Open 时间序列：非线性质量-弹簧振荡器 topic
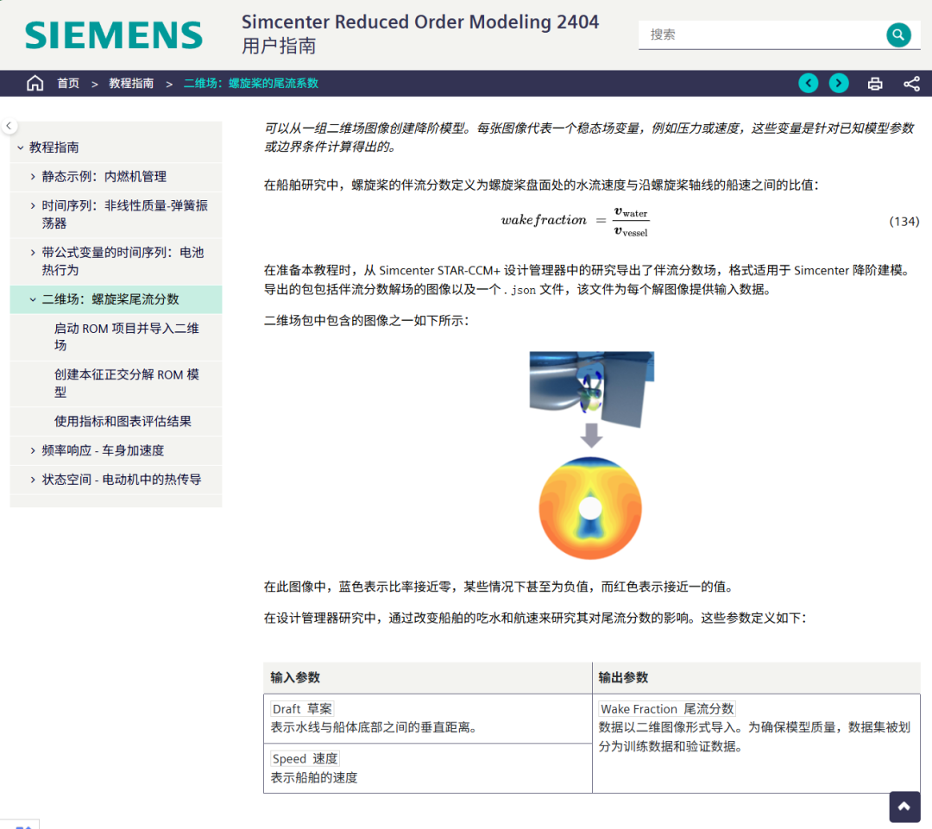932x829 pixels. click(125, 215)
